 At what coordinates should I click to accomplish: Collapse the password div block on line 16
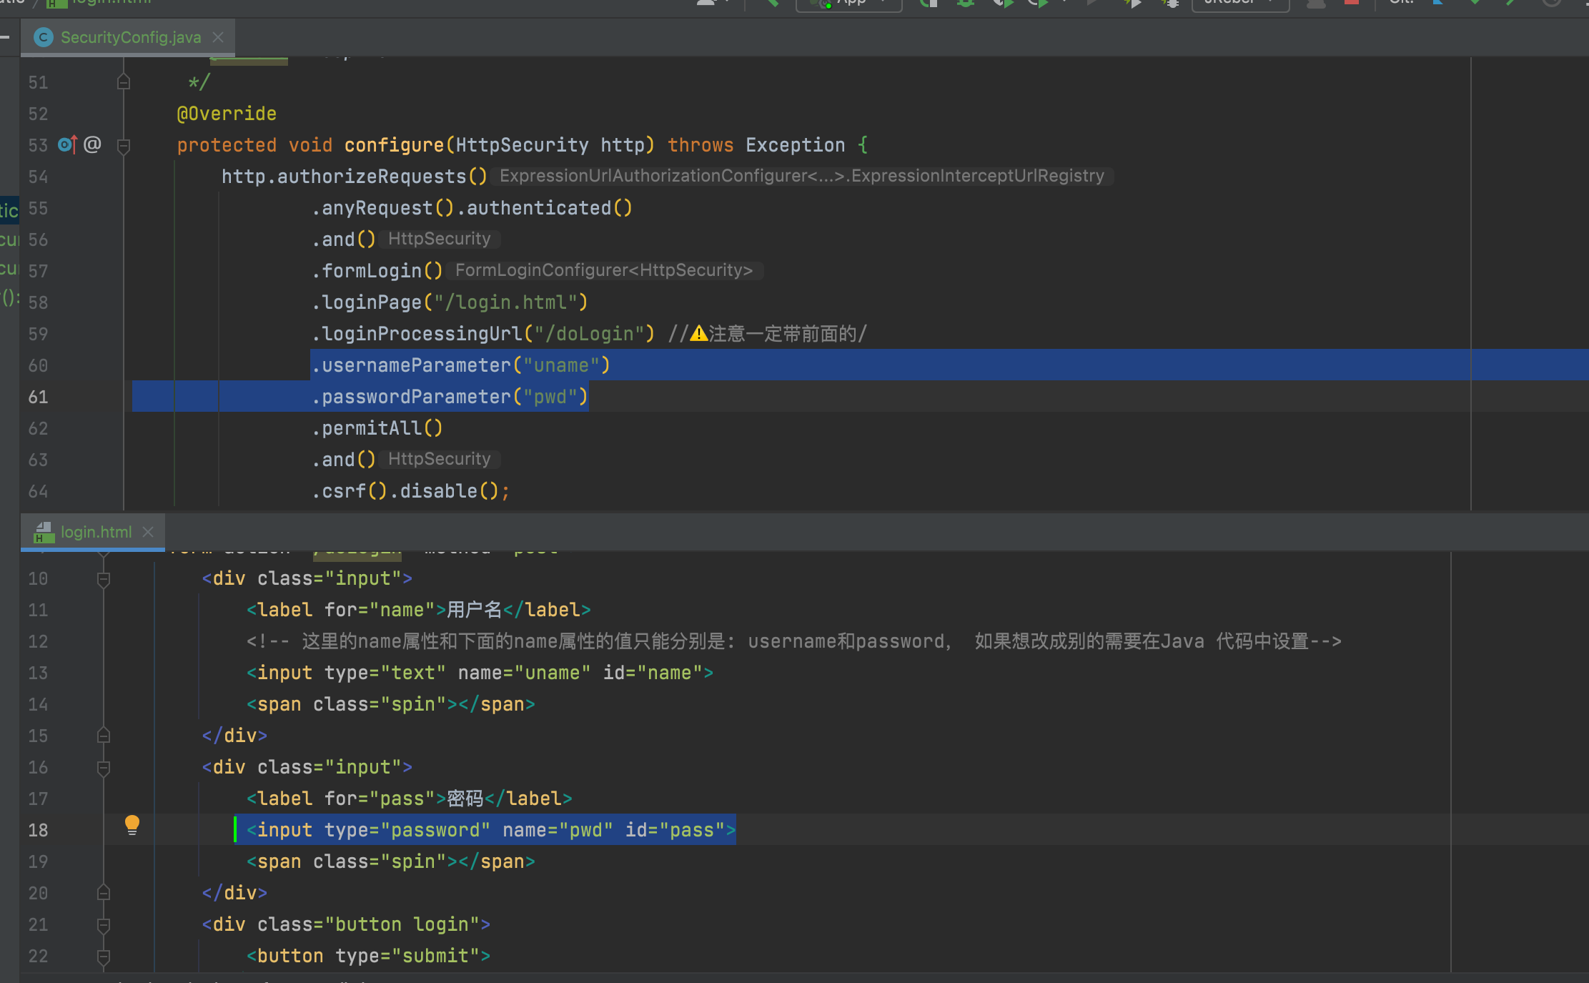[x=104, y=767]
